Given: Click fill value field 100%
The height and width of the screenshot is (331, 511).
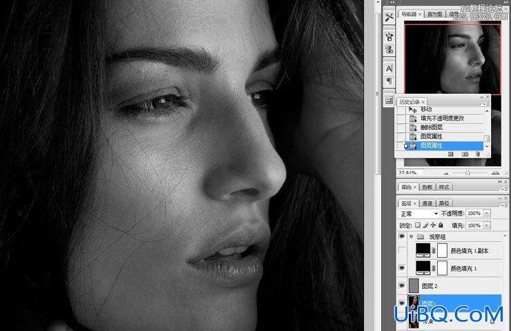Looking at the screenshot, I should coord(474,225).
